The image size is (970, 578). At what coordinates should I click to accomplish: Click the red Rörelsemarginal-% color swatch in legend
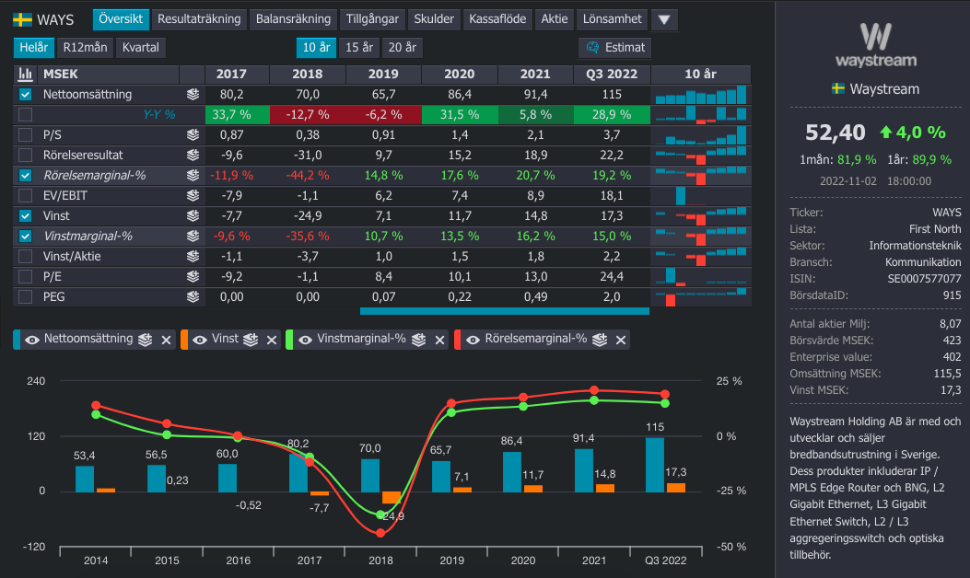click(x=458, y=340)
